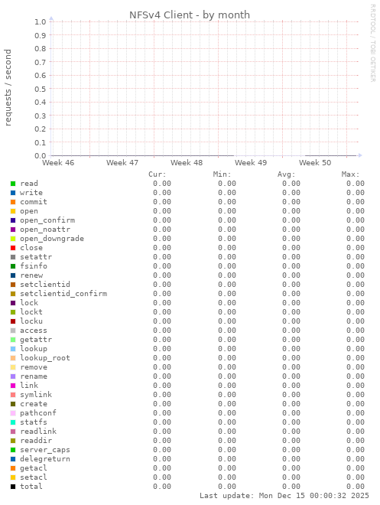Select the lookup_root legend label
The image size is (380, 505).
click(x=45, y=358)
